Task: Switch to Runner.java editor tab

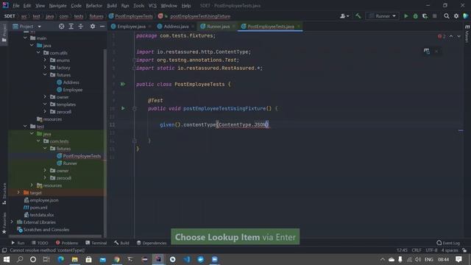Action: tap(218, 26)
